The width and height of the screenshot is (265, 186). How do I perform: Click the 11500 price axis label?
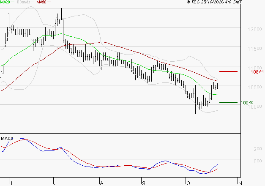(255, 49)
